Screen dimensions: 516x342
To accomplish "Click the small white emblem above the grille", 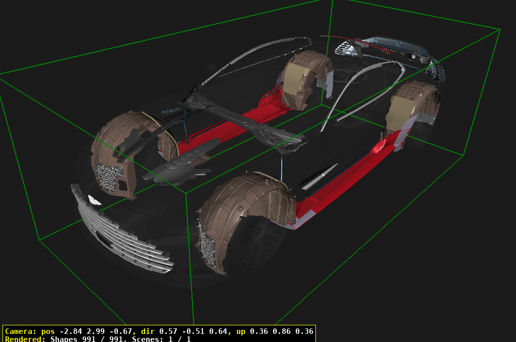I will 94,200.
